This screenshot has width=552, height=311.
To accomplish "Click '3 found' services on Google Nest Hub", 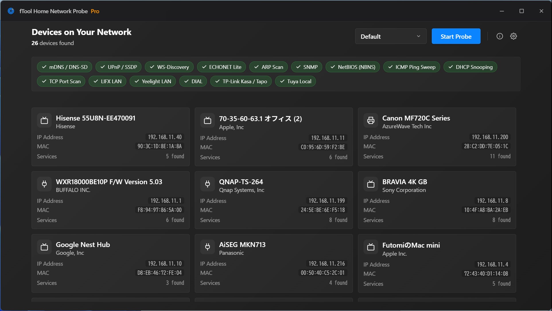I will tap(175, 283).
